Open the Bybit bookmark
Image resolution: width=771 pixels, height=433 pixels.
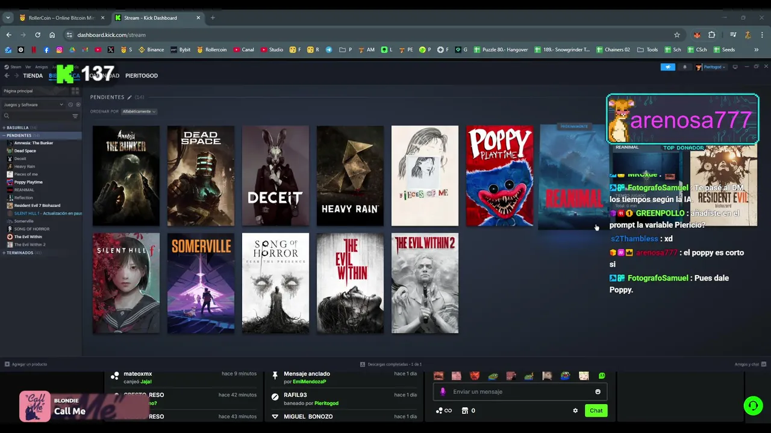pos(180,50)
